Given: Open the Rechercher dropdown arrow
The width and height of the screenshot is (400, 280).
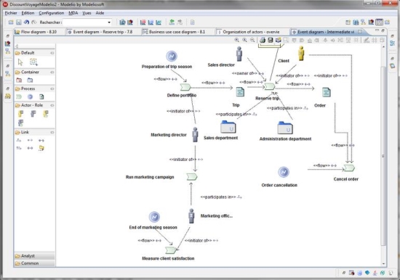Looking at the screenshot, I should tap(109, 22).
